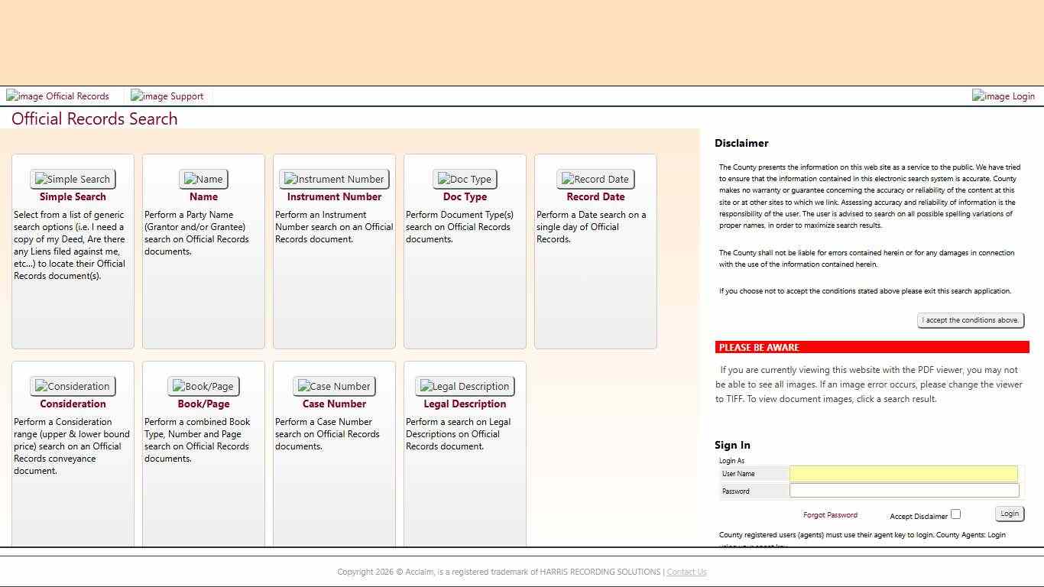
Task: Select the Book/Page search icon
Action: 203,386
